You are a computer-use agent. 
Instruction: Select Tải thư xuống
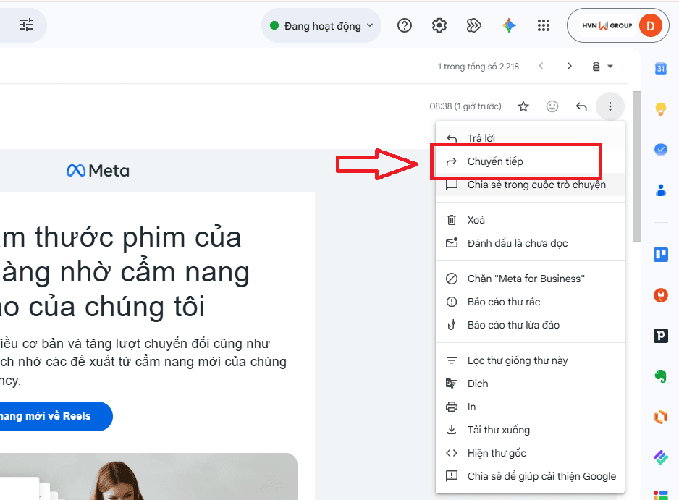[x=530, y=430]
